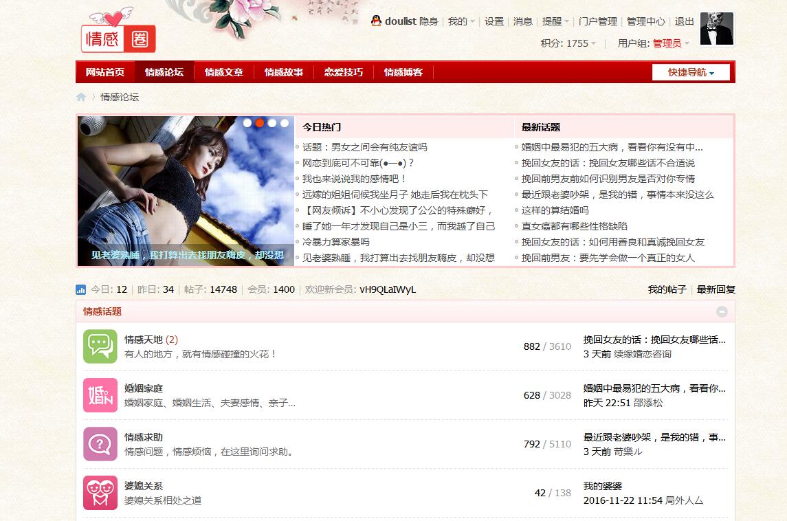
Task: Click 退出 to log out
Action: 684,21
